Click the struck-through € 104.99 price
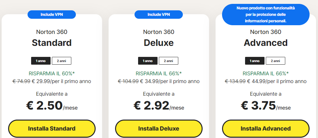Screen dimensions: 318x138 [x=128, y=81]
